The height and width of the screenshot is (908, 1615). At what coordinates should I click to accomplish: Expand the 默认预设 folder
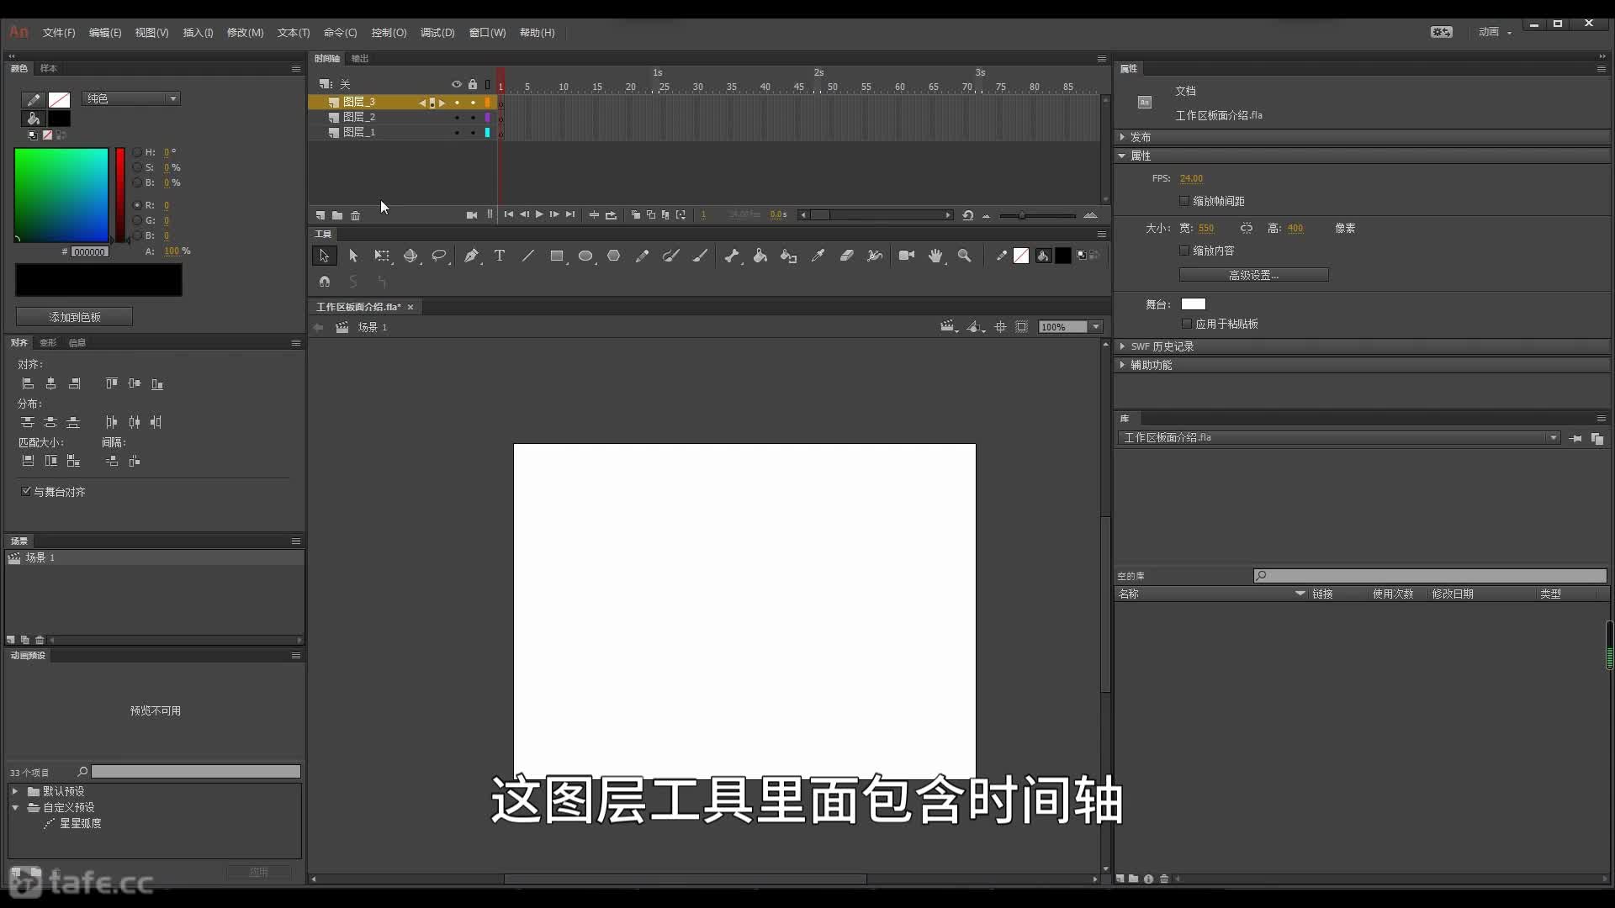tap(15, 791)
